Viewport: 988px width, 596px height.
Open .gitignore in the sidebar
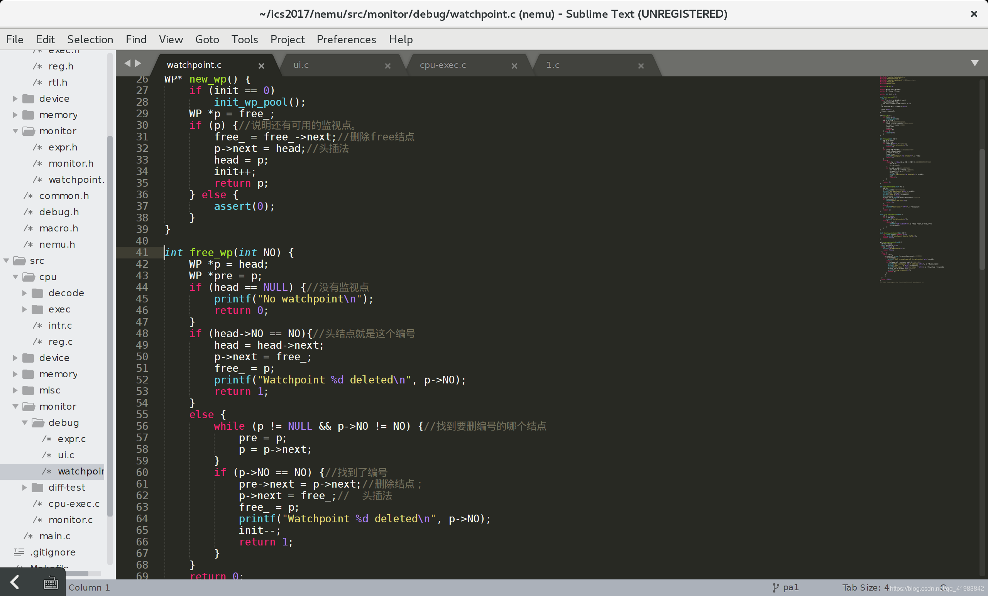[x=53, y=552]
